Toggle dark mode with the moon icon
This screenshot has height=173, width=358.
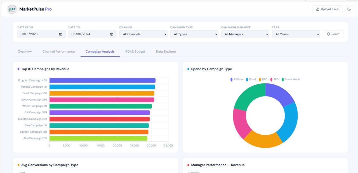click(x=349, y=9)
